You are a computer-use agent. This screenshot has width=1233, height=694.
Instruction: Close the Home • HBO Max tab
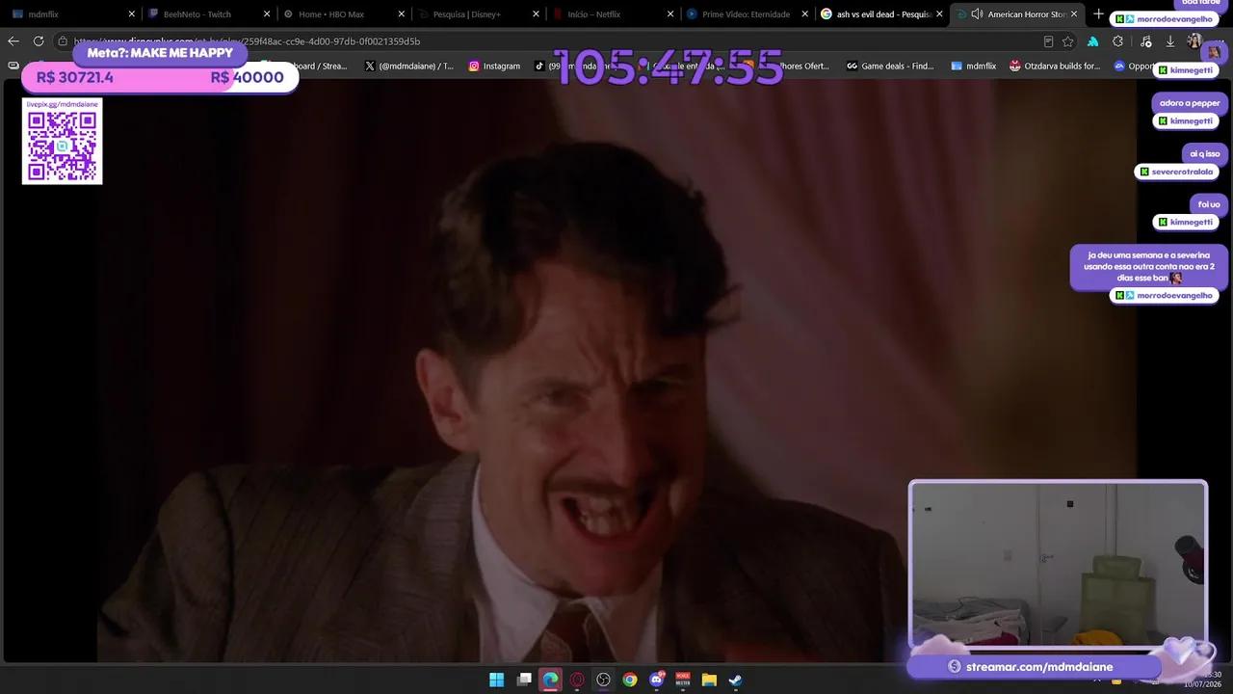pos(402,14)
